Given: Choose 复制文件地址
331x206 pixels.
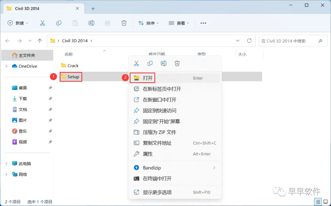Looking at the screenshot, I should pyautogui.click(x=175, y=143).
